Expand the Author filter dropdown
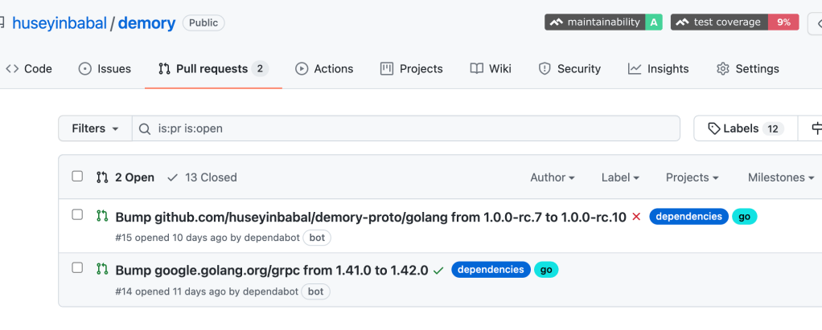The image size is (822, 330). [552, 177]
